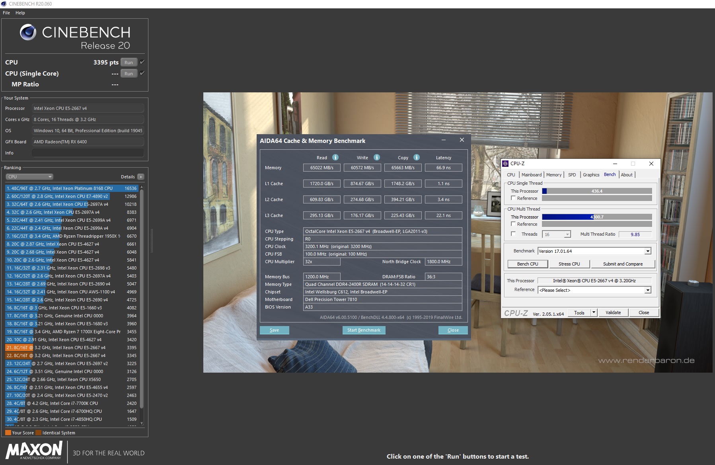Click Stress CPU in CPU-Z

coord(569,264)
